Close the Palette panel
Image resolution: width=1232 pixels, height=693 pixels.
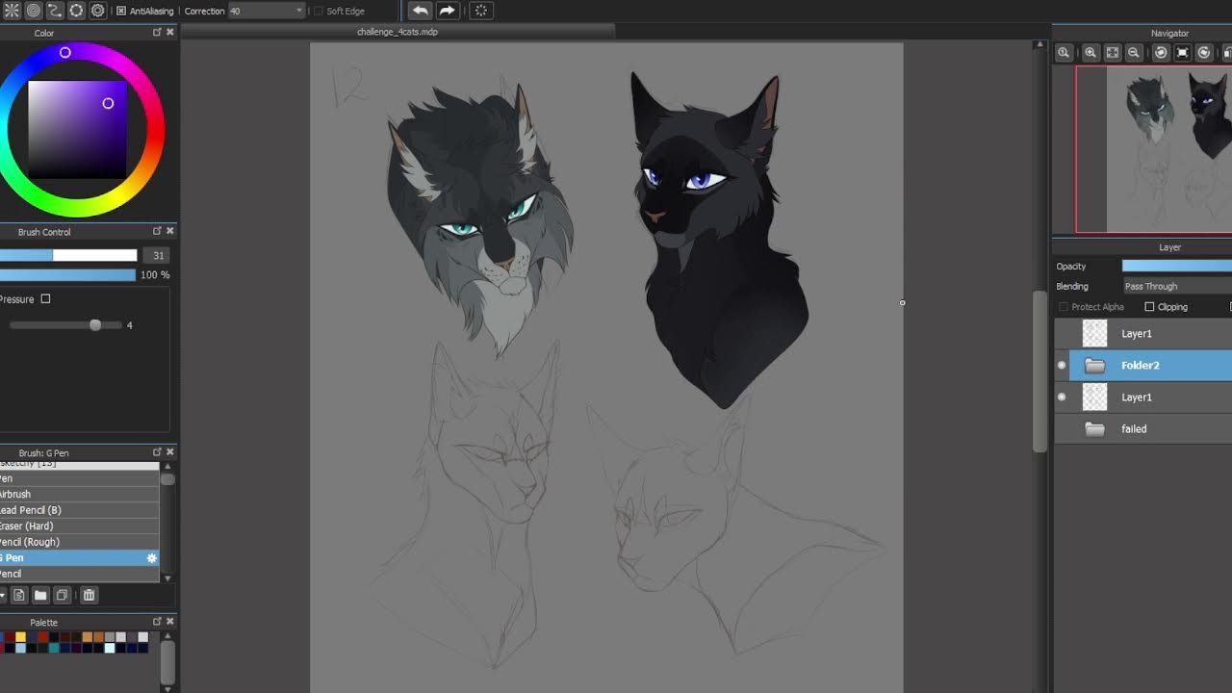pyautogui.click(x=170, y=622)
